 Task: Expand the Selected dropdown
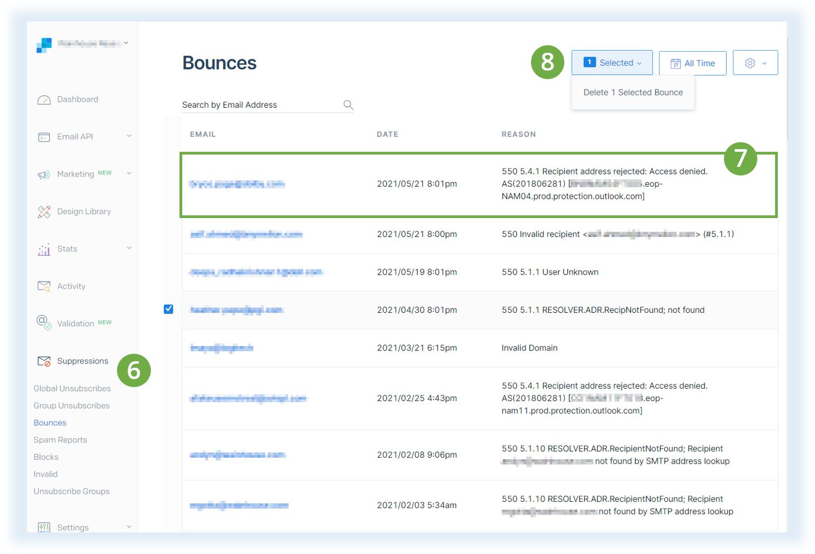tap(612, 62)
